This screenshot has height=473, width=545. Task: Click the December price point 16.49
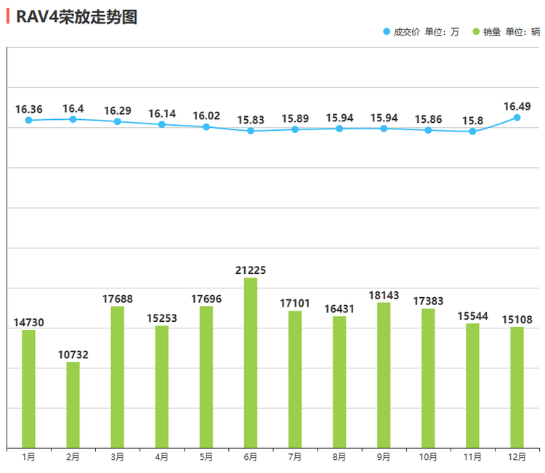[517, 117]
